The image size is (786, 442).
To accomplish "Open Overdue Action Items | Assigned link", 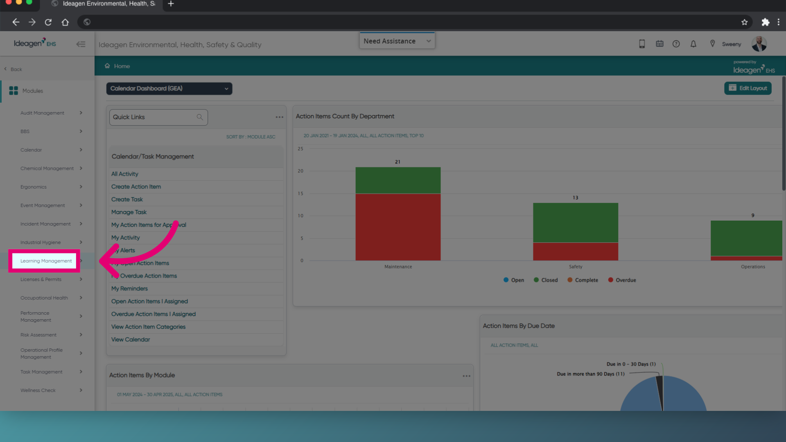I will pos(154,314).
